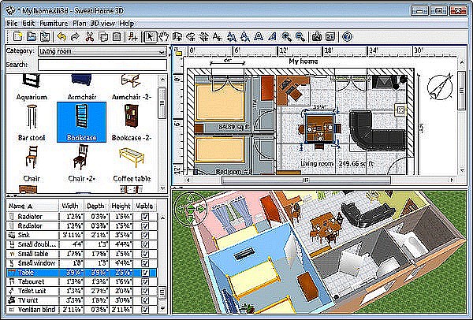Select the Bar stool catalog item
Screen dimensions: 473x320
tap(32, 122)
